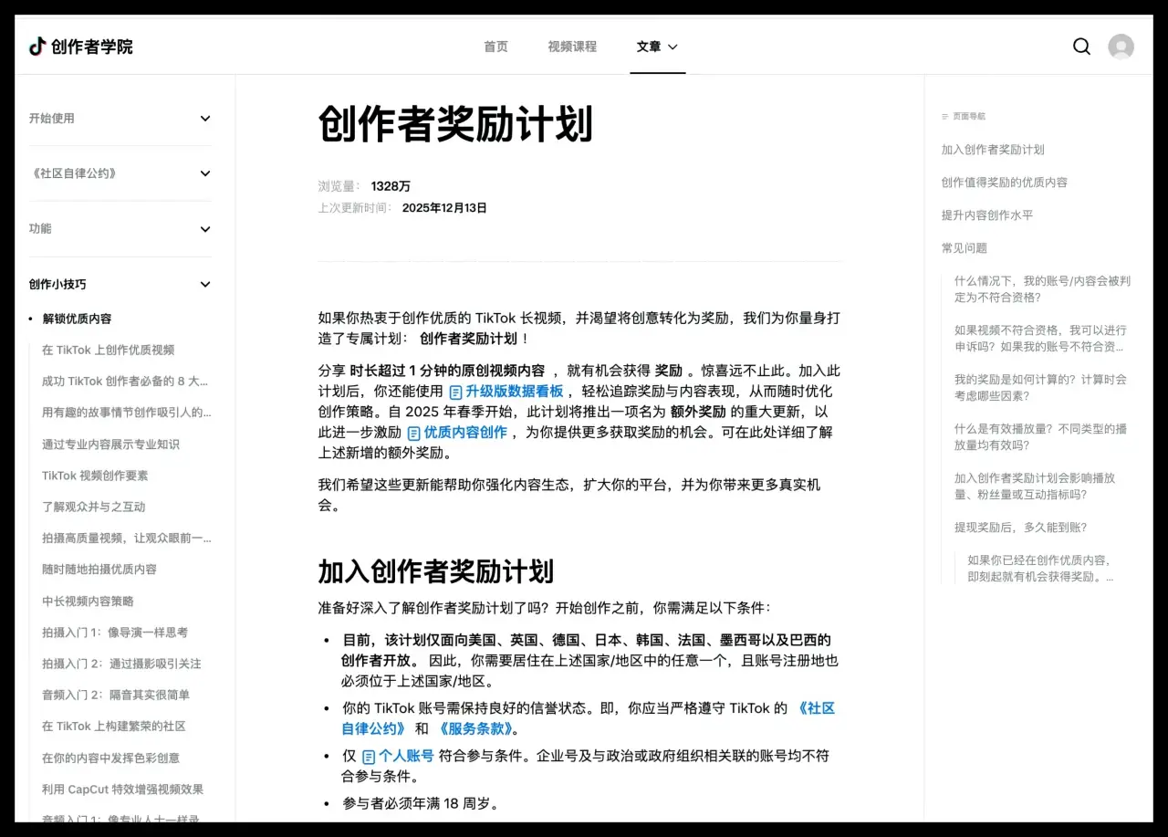
Task: Open 中长视频内容策略 article
Action: (x=88, y=602)
